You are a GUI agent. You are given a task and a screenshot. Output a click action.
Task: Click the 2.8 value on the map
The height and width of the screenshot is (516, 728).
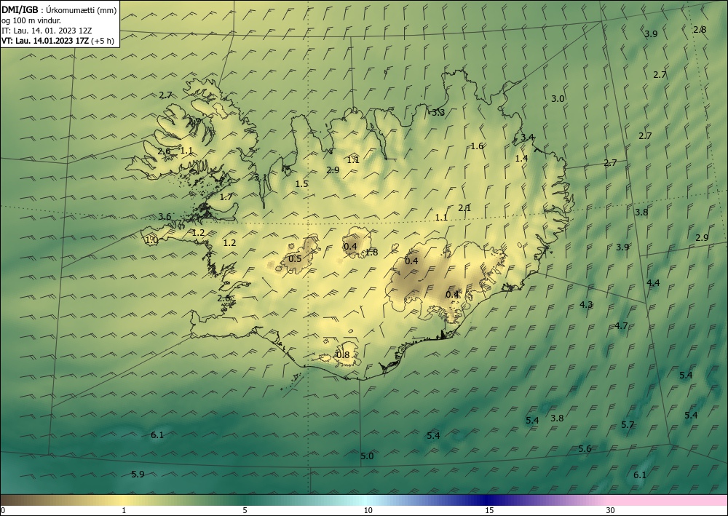click(x=700, y=30)
